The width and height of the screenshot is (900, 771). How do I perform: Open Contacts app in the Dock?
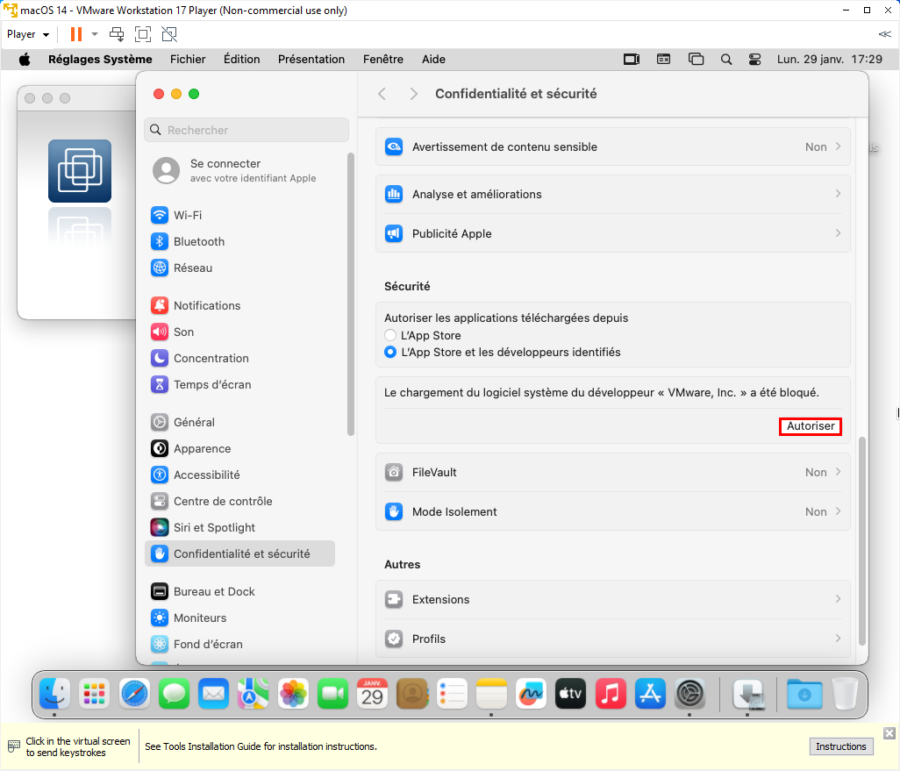point(412,694)
